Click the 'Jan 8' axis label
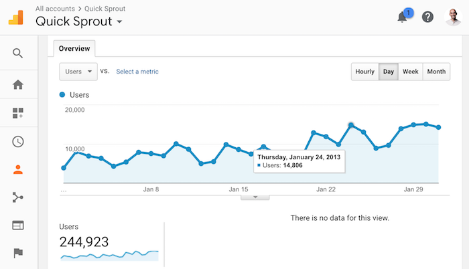The width and height of the screenshot is (469, 269). point(151,189)
